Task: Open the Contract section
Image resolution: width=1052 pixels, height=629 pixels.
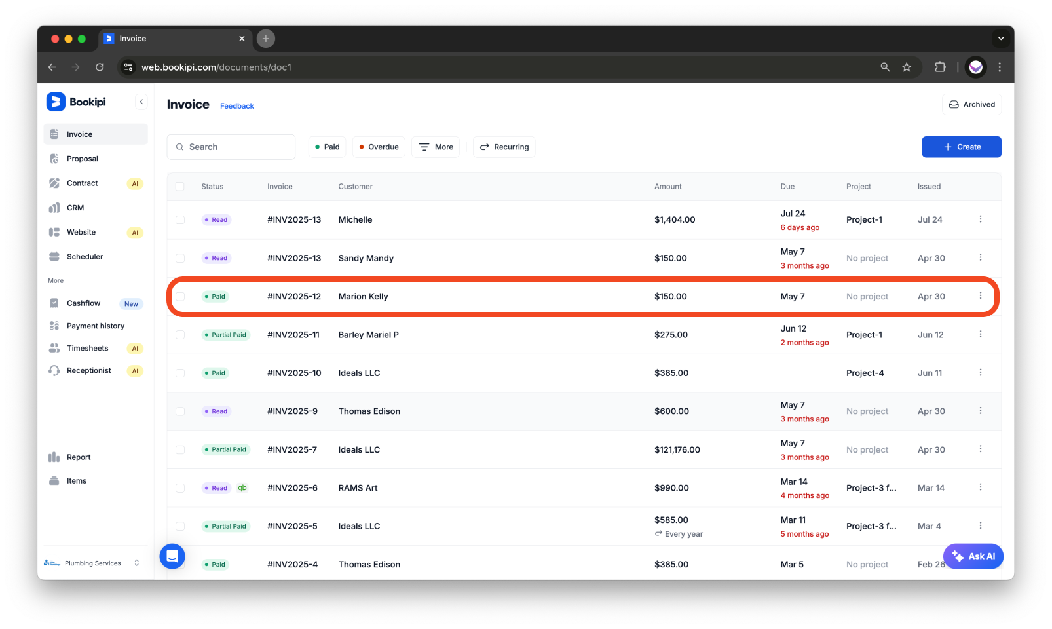Action: click(x=82, y=183)
